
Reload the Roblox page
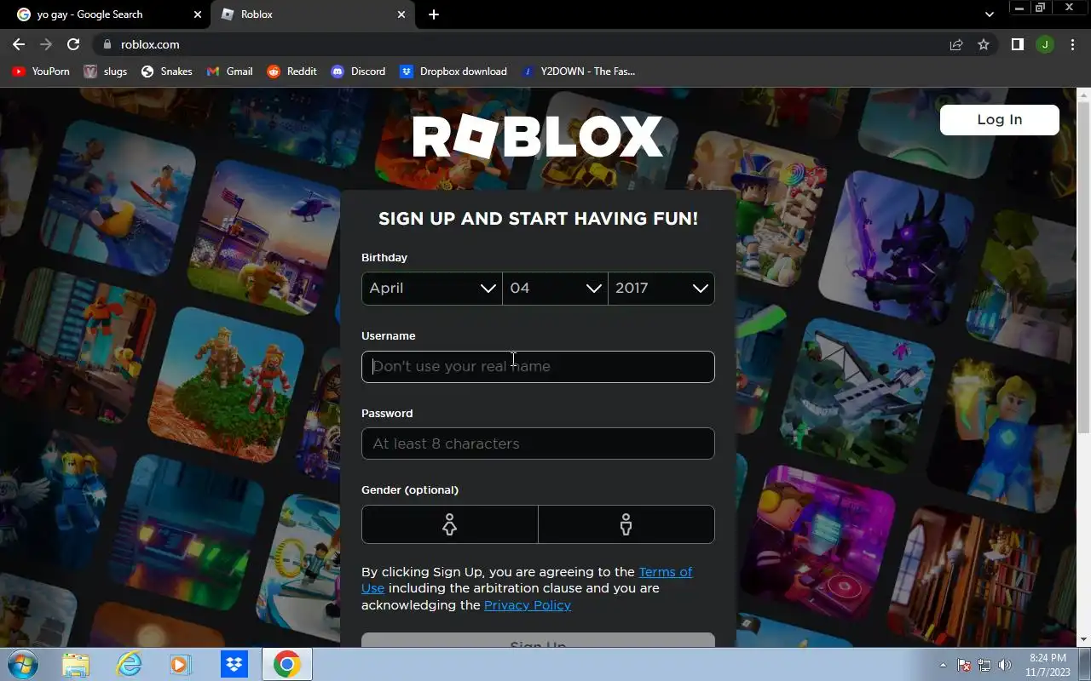pos(73,44)
